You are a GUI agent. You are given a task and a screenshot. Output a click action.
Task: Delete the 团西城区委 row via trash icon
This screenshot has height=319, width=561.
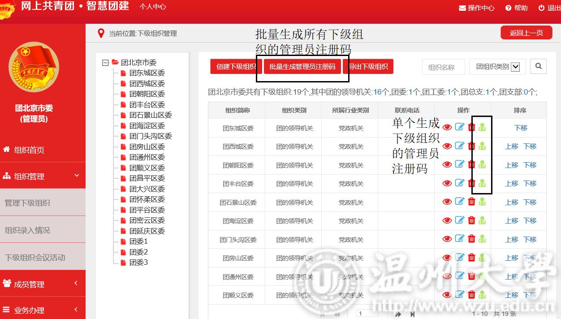coord(471,146)
